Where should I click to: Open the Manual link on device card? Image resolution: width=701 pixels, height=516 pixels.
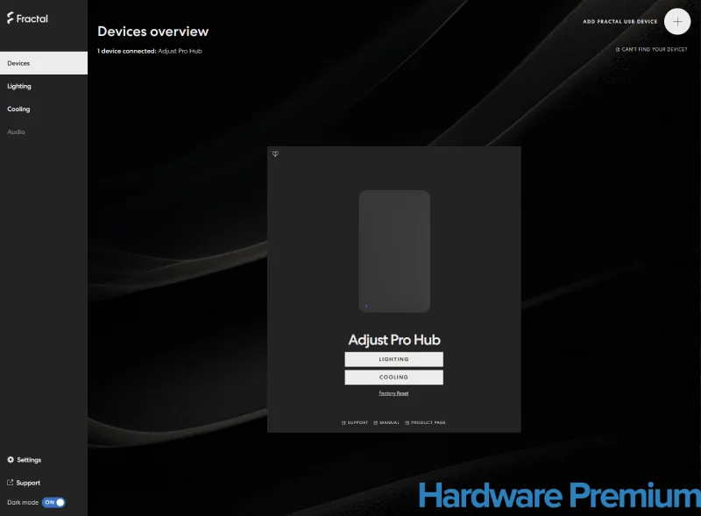point(386,422)
